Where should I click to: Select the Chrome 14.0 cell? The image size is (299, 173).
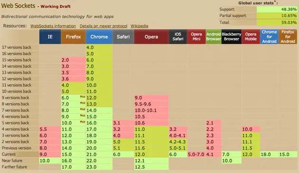pos(99,110)
